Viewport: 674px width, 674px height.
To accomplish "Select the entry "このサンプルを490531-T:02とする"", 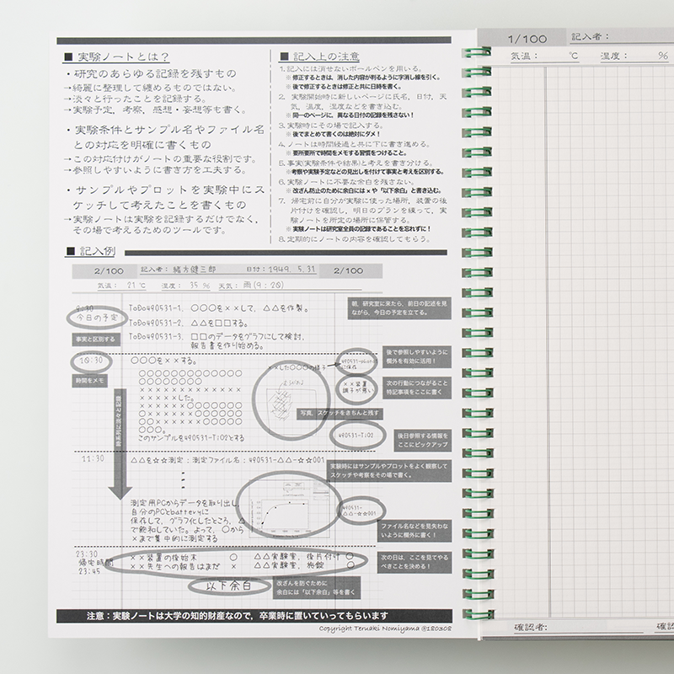I will [191, 438].
